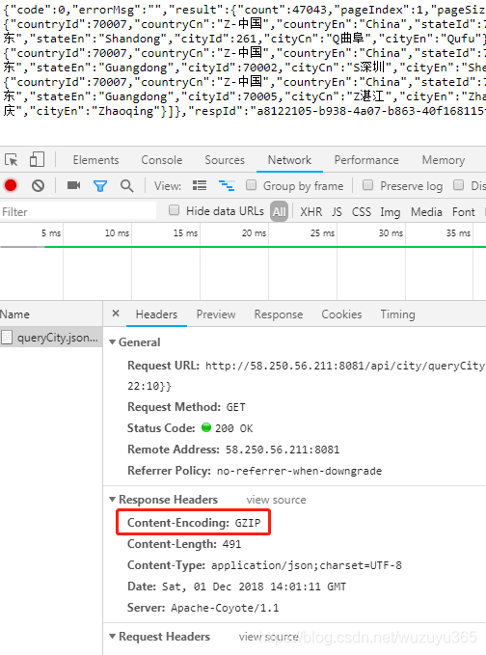Select the Network tab
486x655 pixels.
point(289,160)
